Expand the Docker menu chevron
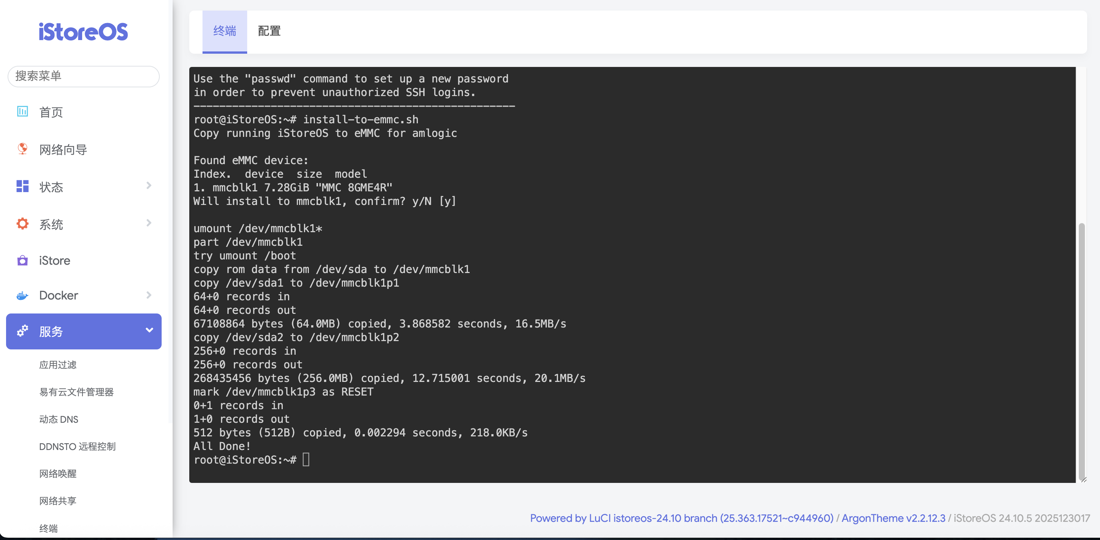1100x540 pixels. point(149,295)
